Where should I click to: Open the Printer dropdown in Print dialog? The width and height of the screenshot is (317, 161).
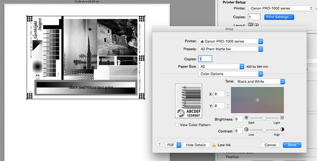tap(230, 41)
